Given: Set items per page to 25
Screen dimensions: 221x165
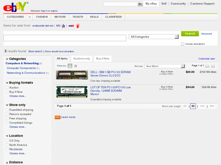Looking at the screenshot, I should tap(185, 106).
